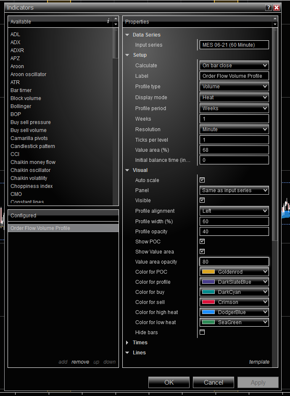Viewport: 290px width, 396px height.
Task: Collapse the Visual section
Action: [x=127, y=170]
